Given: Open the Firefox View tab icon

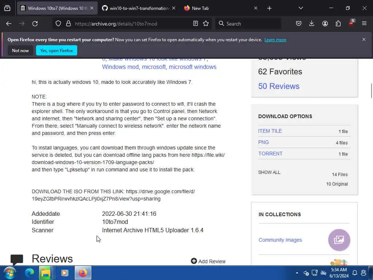Looking at the screenshot, I should click(7, 8).
